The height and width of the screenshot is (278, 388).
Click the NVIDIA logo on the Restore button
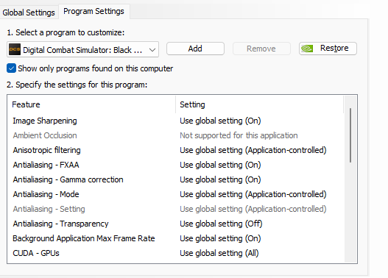point(307,49)
